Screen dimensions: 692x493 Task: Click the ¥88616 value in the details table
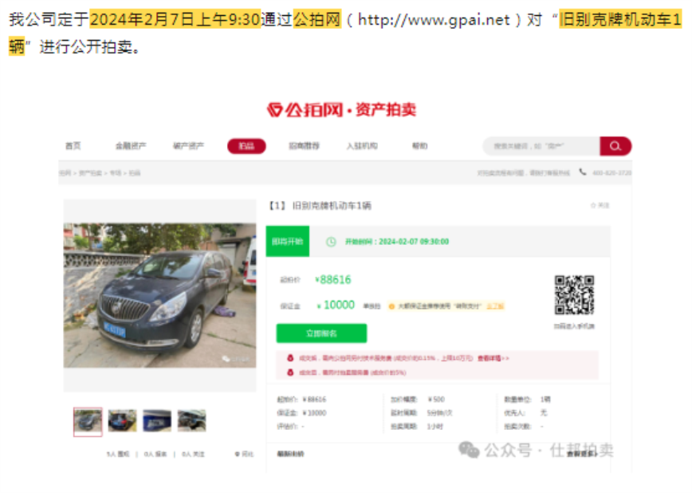coord(315,400)
